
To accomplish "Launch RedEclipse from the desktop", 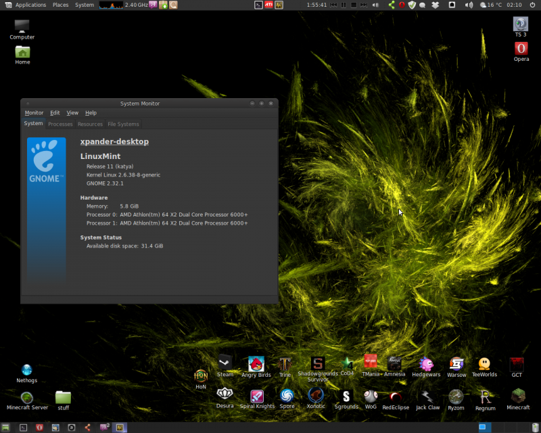I will pyautogui.click(x=396, y=401).
